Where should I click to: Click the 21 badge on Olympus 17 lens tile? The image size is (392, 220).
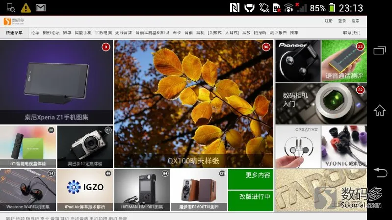(108, 130)
